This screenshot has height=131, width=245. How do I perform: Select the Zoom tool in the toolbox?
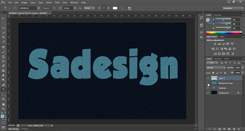pyautogui.click(x=3, y=109)
